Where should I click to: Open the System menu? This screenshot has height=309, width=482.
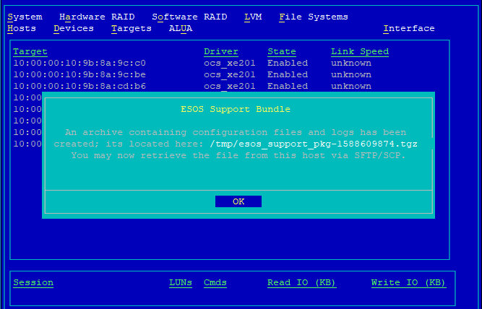point(25,17)
